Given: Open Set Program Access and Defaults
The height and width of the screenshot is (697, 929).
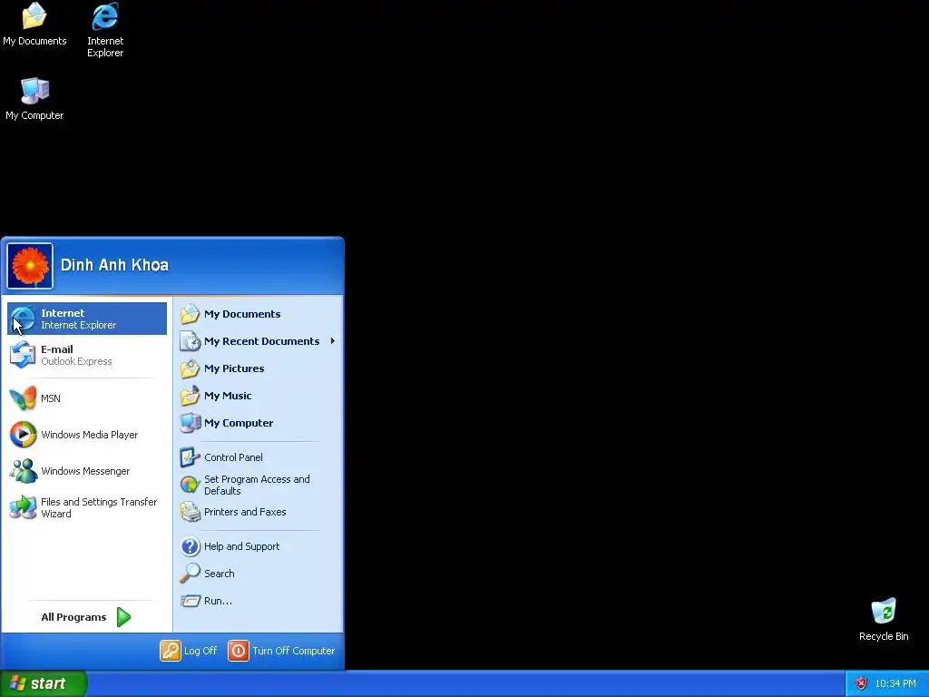Looking at the screenshot, I should pos(259,485).
